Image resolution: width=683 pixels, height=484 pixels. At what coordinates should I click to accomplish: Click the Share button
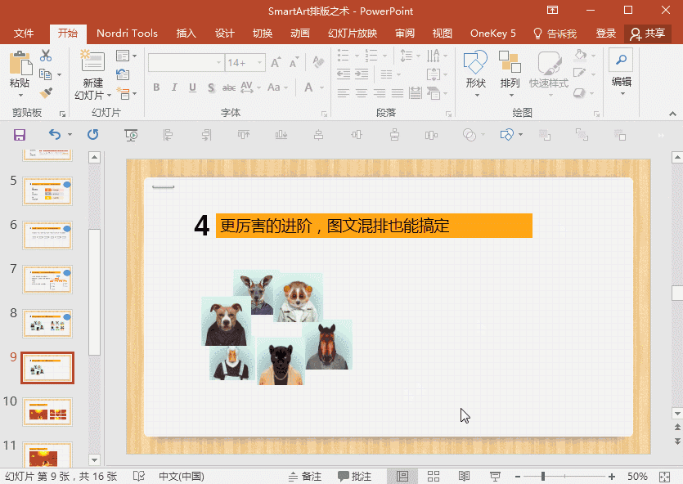click(x=647, y=34)
